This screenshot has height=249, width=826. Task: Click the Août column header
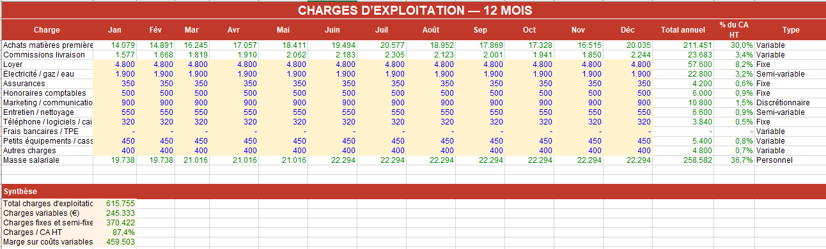pyautogui.click(x=431, y=30)
